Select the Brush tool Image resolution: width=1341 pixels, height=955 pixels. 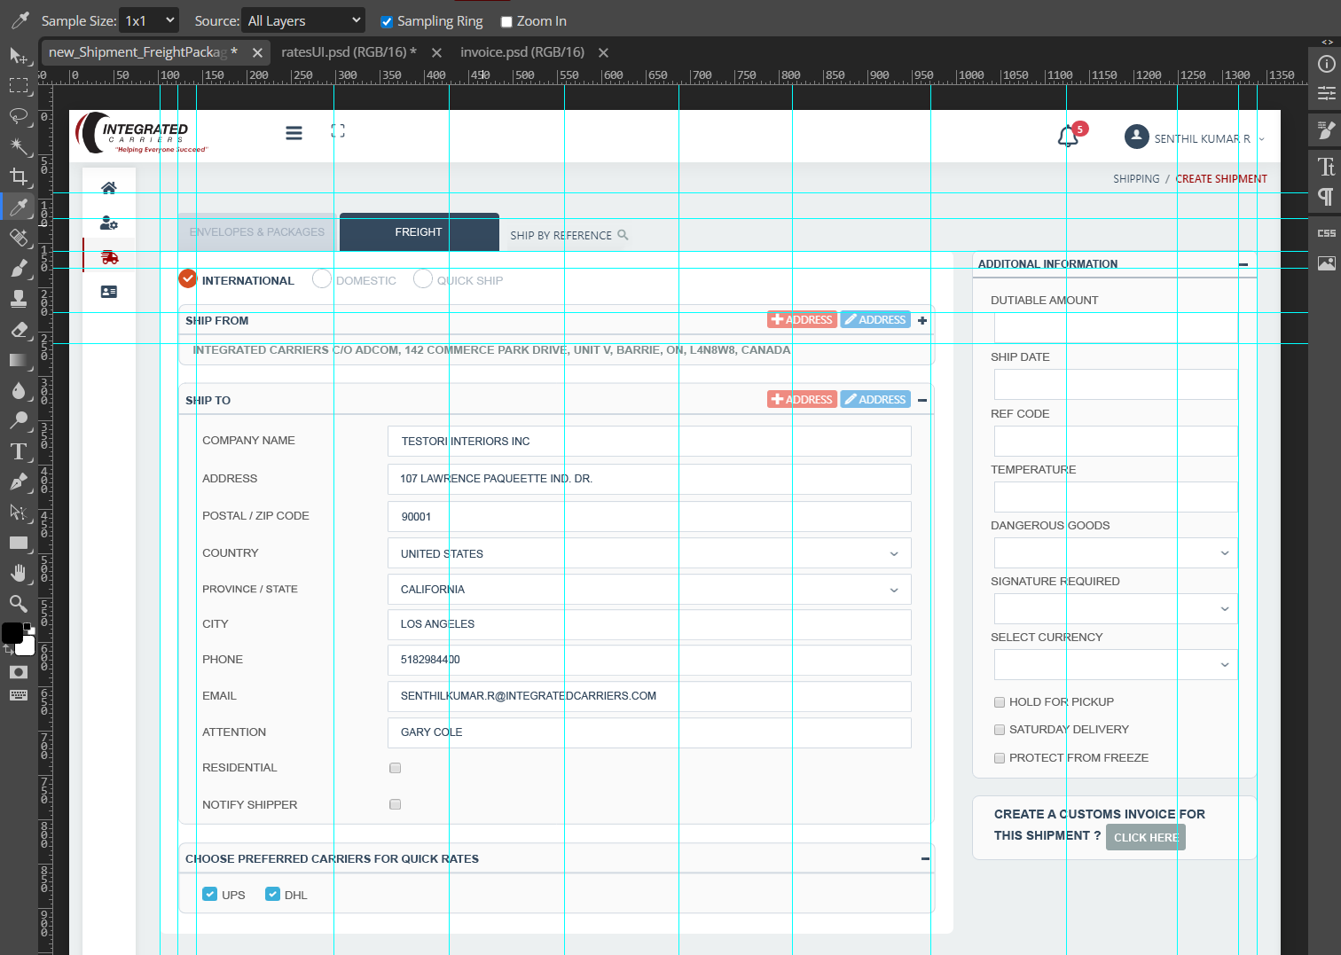click(18, 268)
